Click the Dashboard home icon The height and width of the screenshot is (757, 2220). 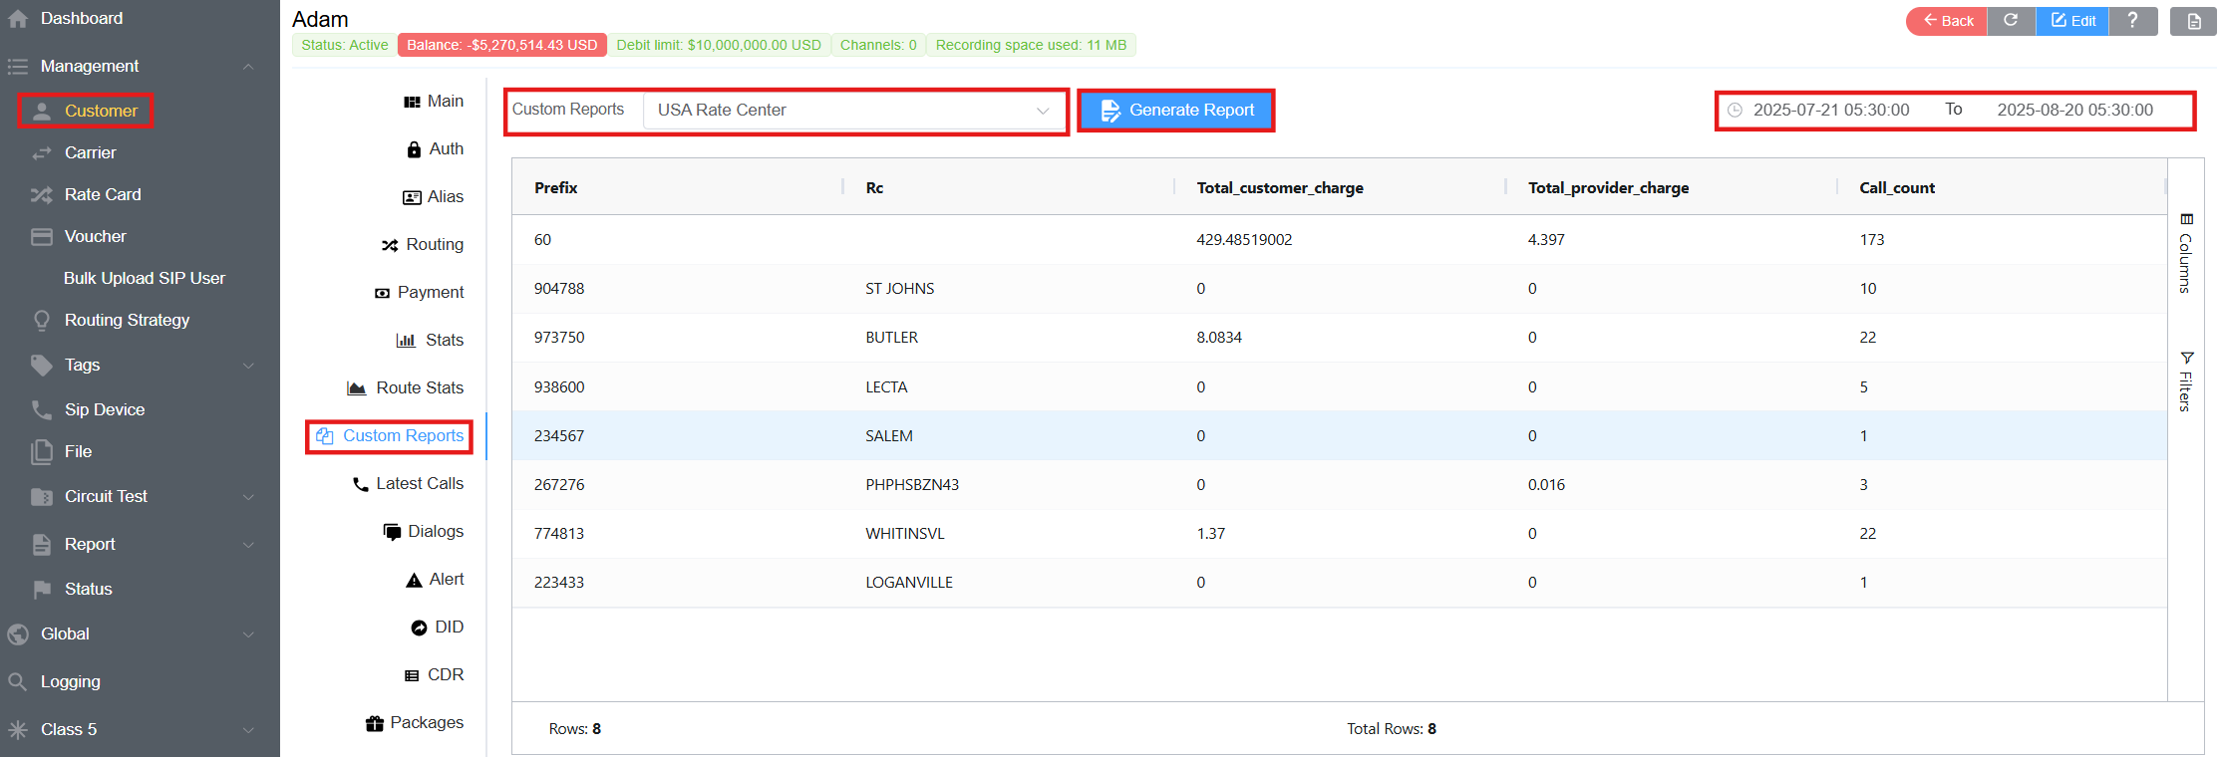tap(18, 19)
